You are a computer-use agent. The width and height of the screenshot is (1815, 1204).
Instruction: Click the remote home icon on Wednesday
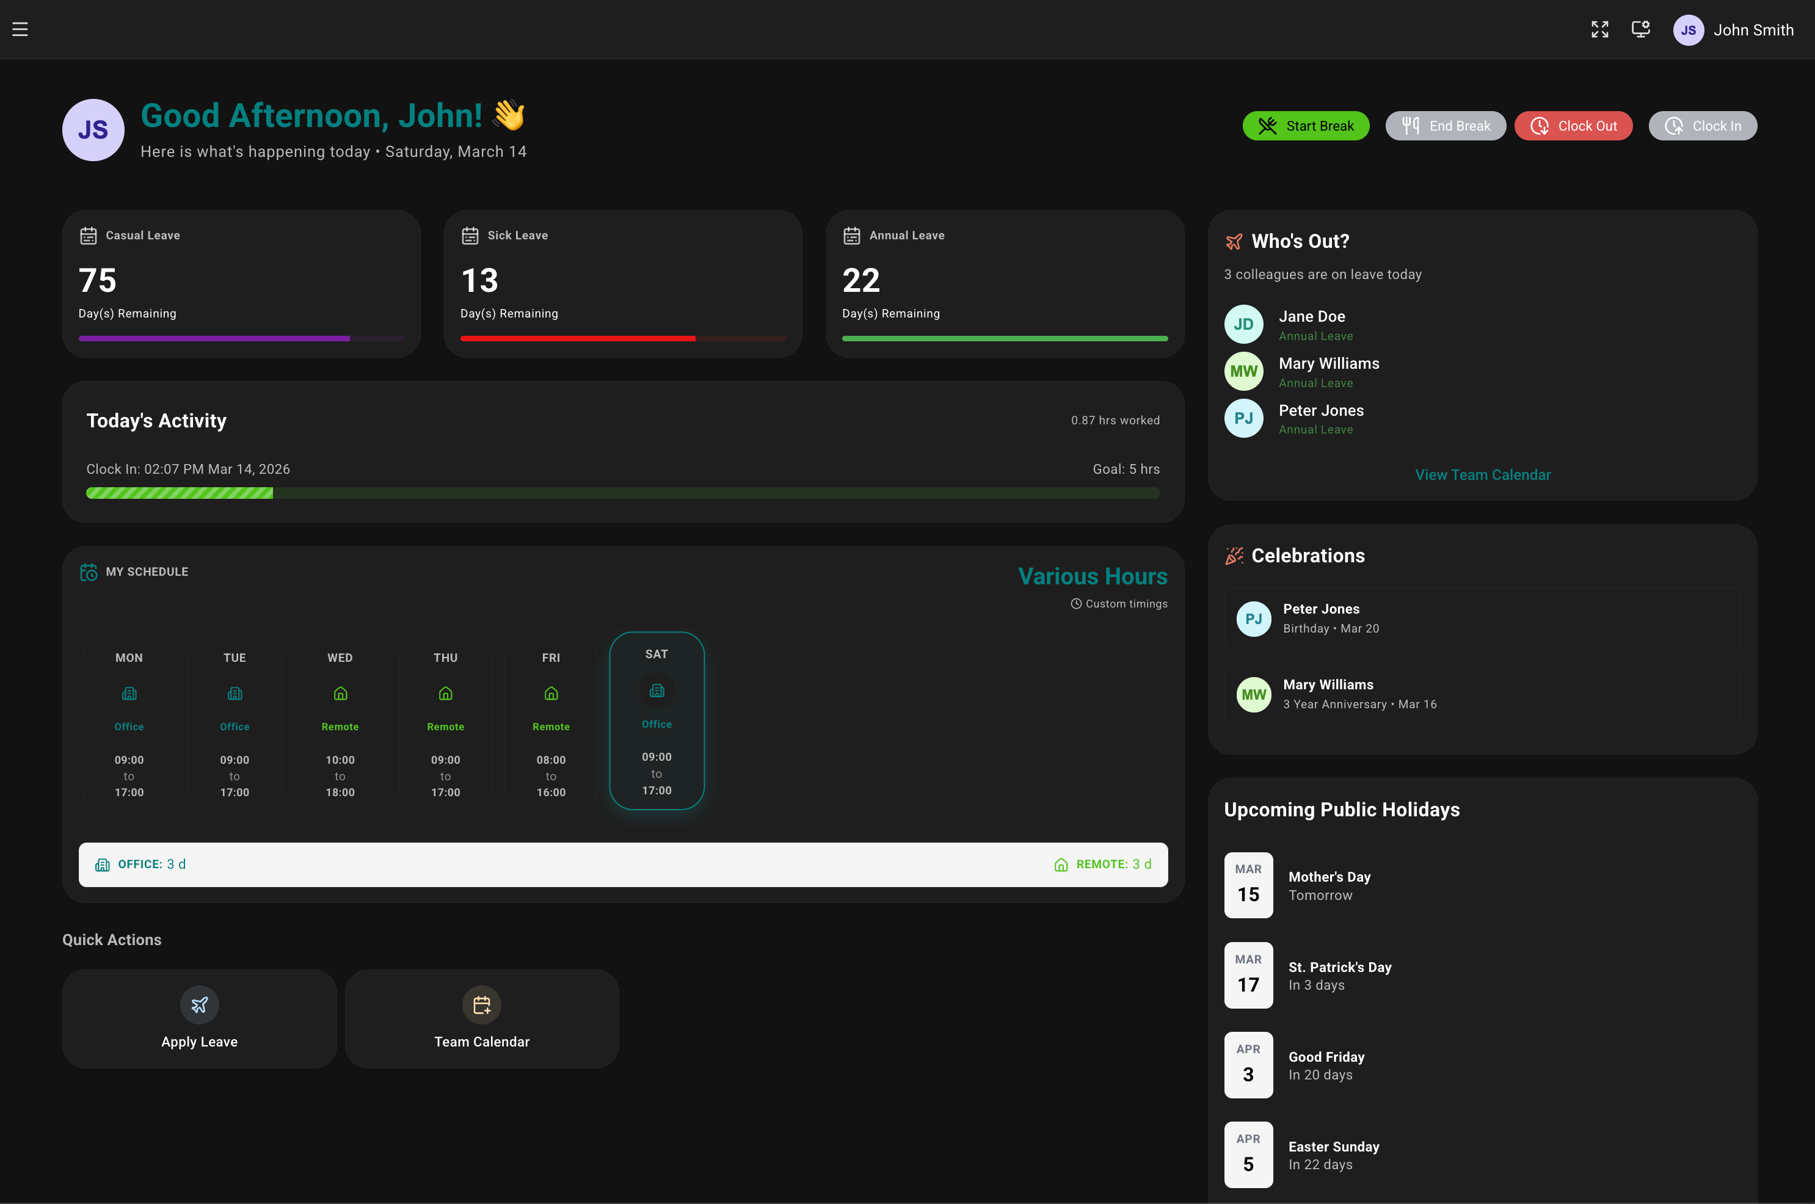340,694
